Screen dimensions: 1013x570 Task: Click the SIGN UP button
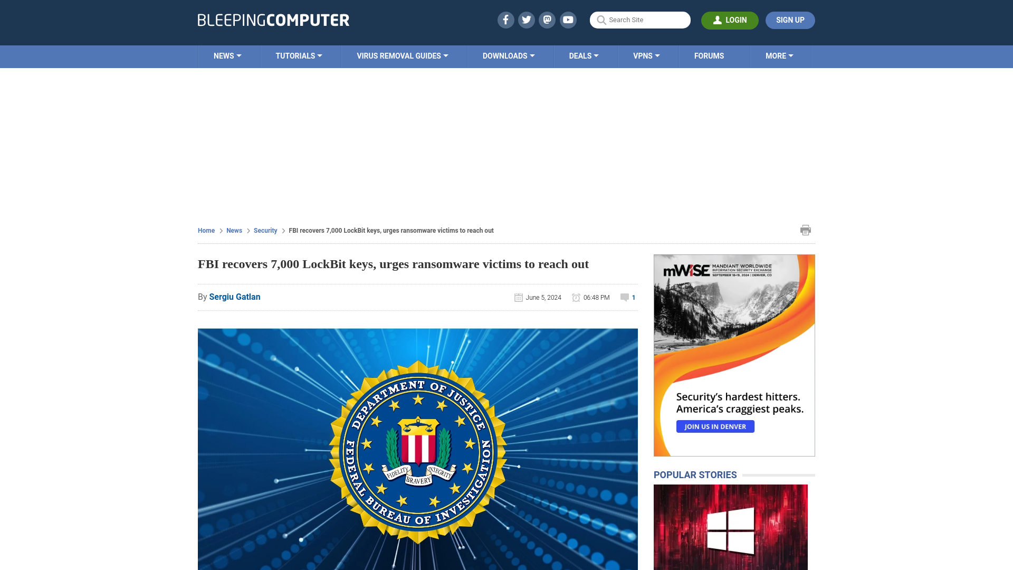(x=790, y=20)
